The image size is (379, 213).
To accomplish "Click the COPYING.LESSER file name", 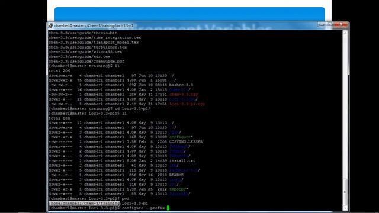I will click(185, 142).
